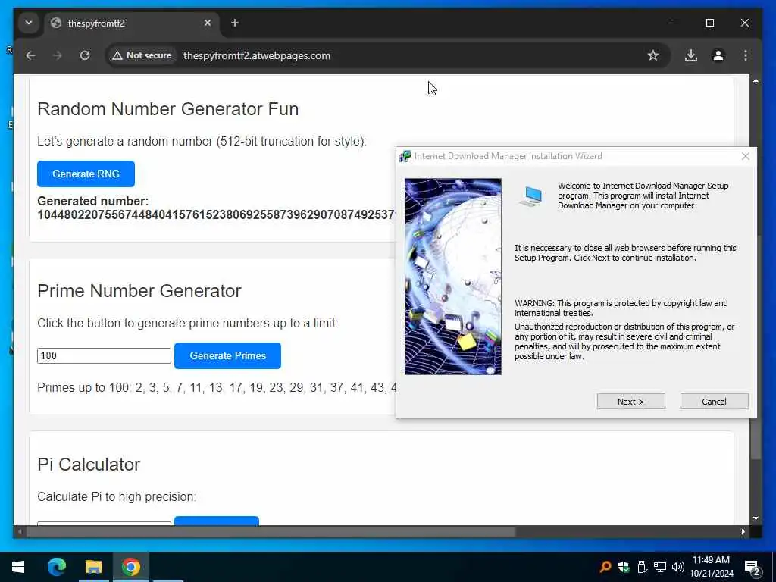
Task: Close the IDM Installation Wizard dialog
Action: point(746,156)
